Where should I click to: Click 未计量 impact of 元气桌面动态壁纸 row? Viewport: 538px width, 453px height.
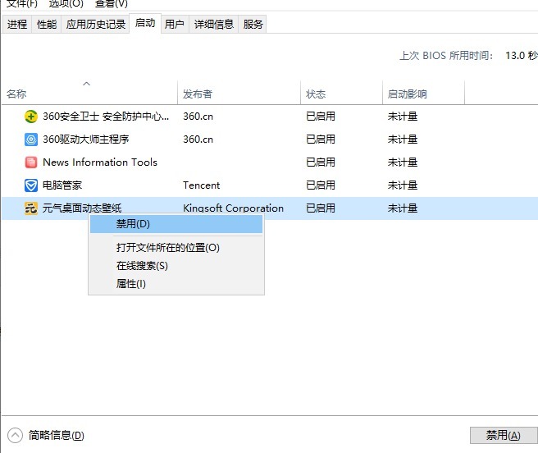[x=403, y=208]
